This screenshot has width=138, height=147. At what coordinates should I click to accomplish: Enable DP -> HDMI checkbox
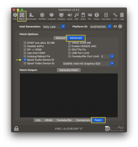click(x=25, y=50)
